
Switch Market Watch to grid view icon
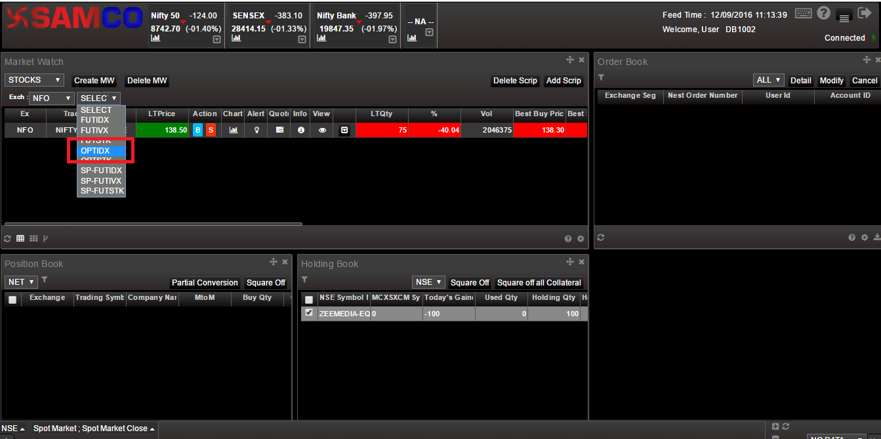20,239
